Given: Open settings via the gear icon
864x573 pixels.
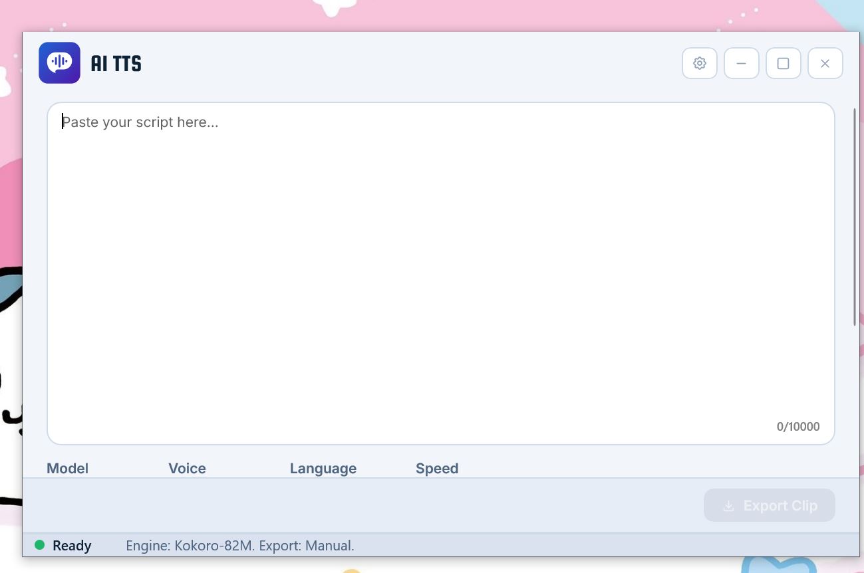Looking at the screenshot, I should click(699, 63).
